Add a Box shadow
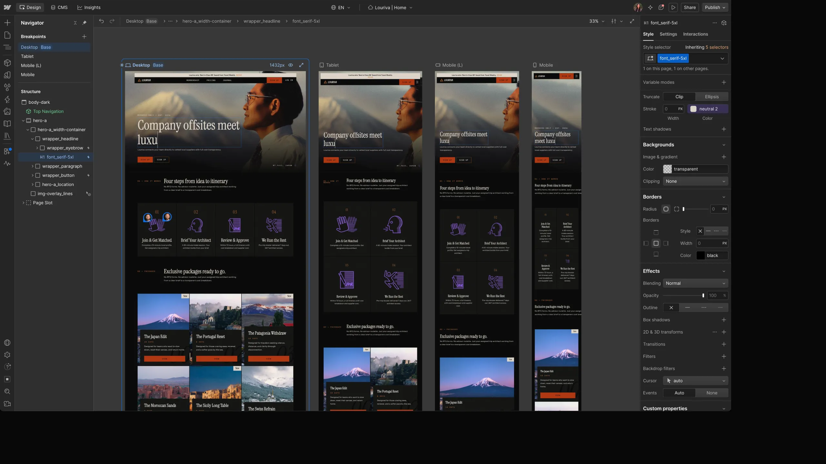The width and height of the screenshot is (826, 464). (724, 320)
